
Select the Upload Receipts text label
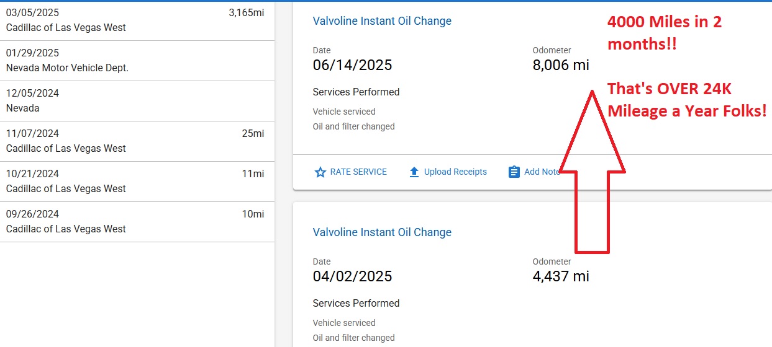(455, 172)
